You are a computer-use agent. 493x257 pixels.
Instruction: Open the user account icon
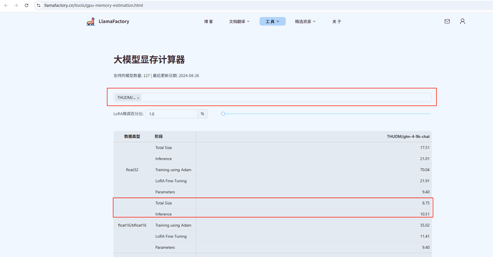click(463, 21)
